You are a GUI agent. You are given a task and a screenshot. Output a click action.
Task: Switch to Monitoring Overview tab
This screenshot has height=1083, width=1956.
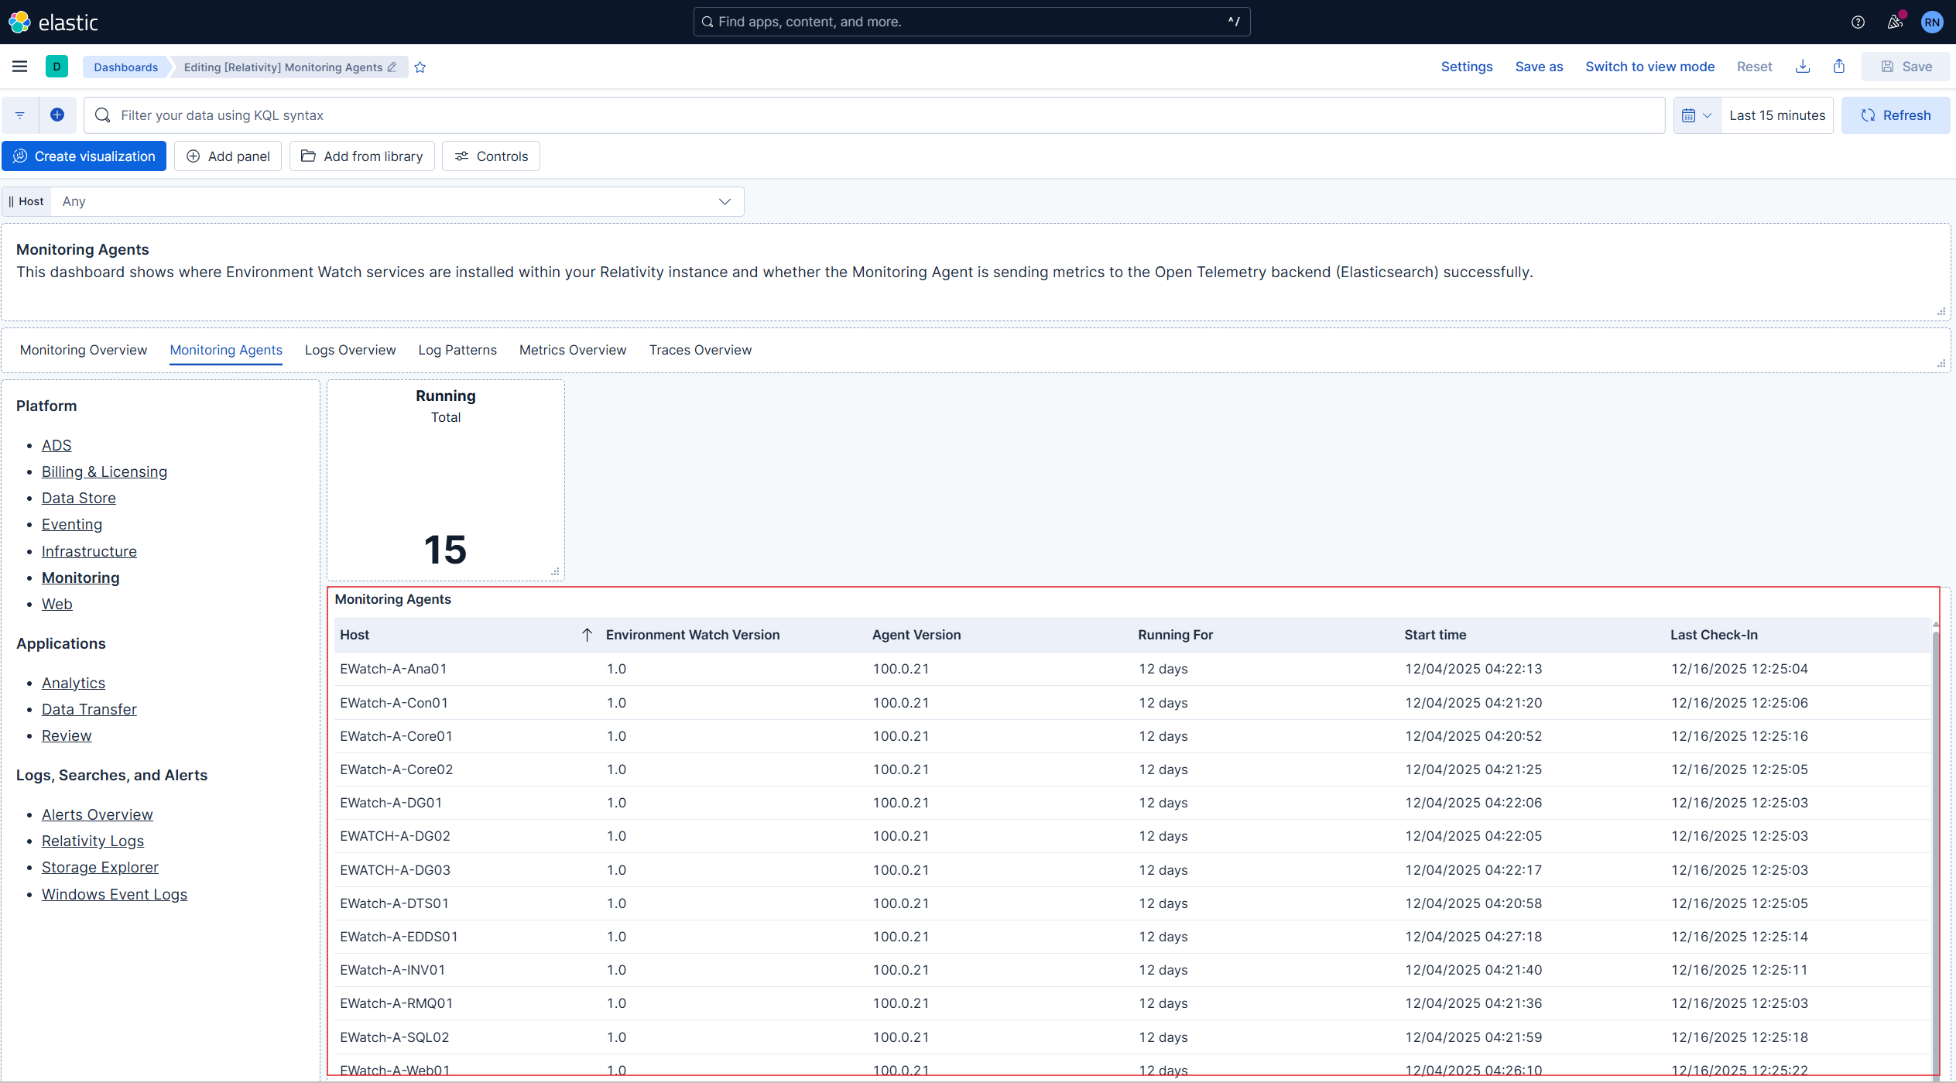84,350
